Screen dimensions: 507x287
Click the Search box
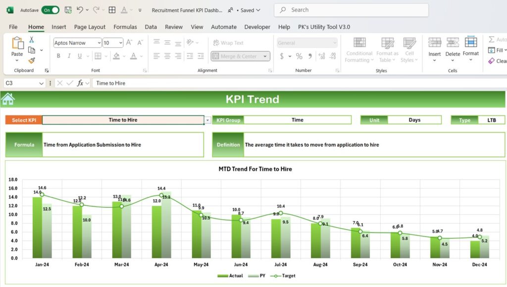point(351,10)
